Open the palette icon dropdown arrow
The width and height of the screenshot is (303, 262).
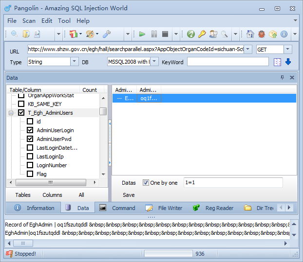[97, 34]
